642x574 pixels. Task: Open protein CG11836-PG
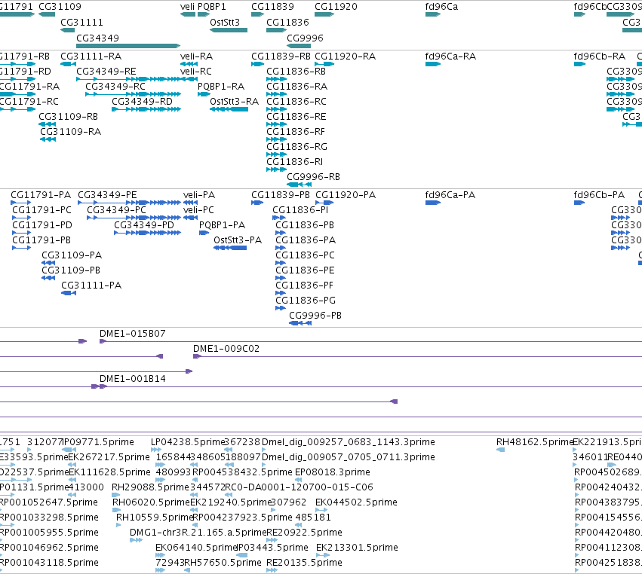pyautogui.click(x=306, y=300)
